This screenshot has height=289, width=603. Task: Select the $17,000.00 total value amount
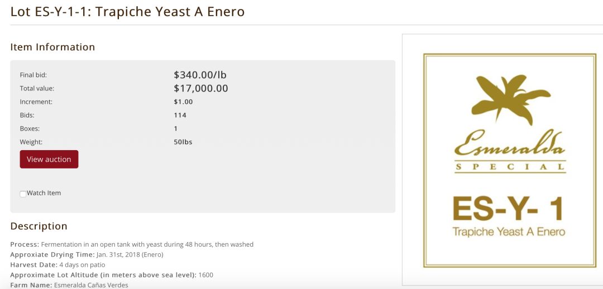click(x=201, y=88)
